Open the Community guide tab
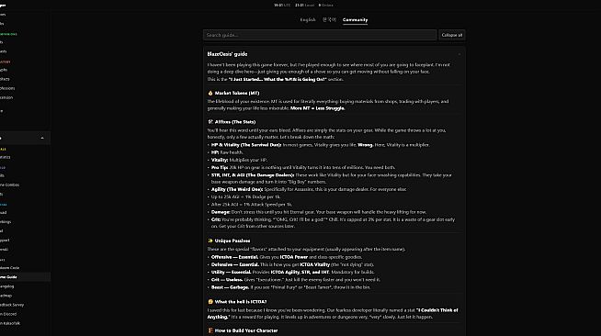Screen dimensions: 601x336 tap(355, 20)
